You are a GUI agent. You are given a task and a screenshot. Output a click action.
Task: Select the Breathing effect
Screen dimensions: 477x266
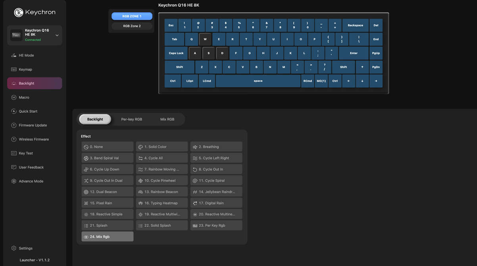(216, 147)
